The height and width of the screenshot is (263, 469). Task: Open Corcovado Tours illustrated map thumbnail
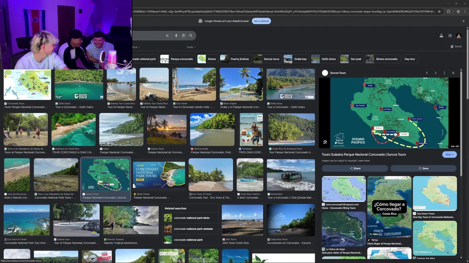point(27,85)
